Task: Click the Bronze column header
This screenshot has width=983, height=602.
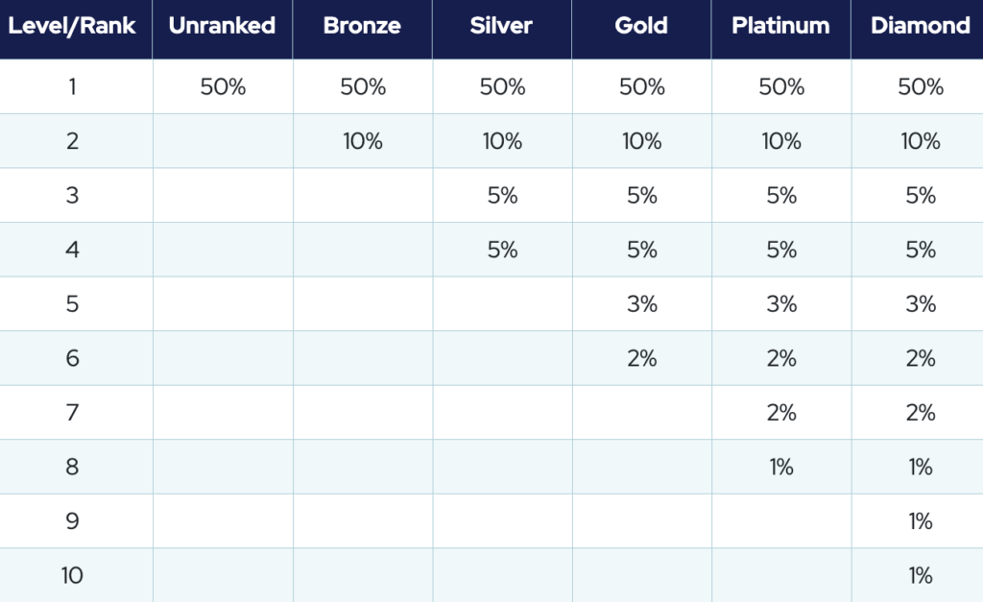Action: [x=361, y=26]
